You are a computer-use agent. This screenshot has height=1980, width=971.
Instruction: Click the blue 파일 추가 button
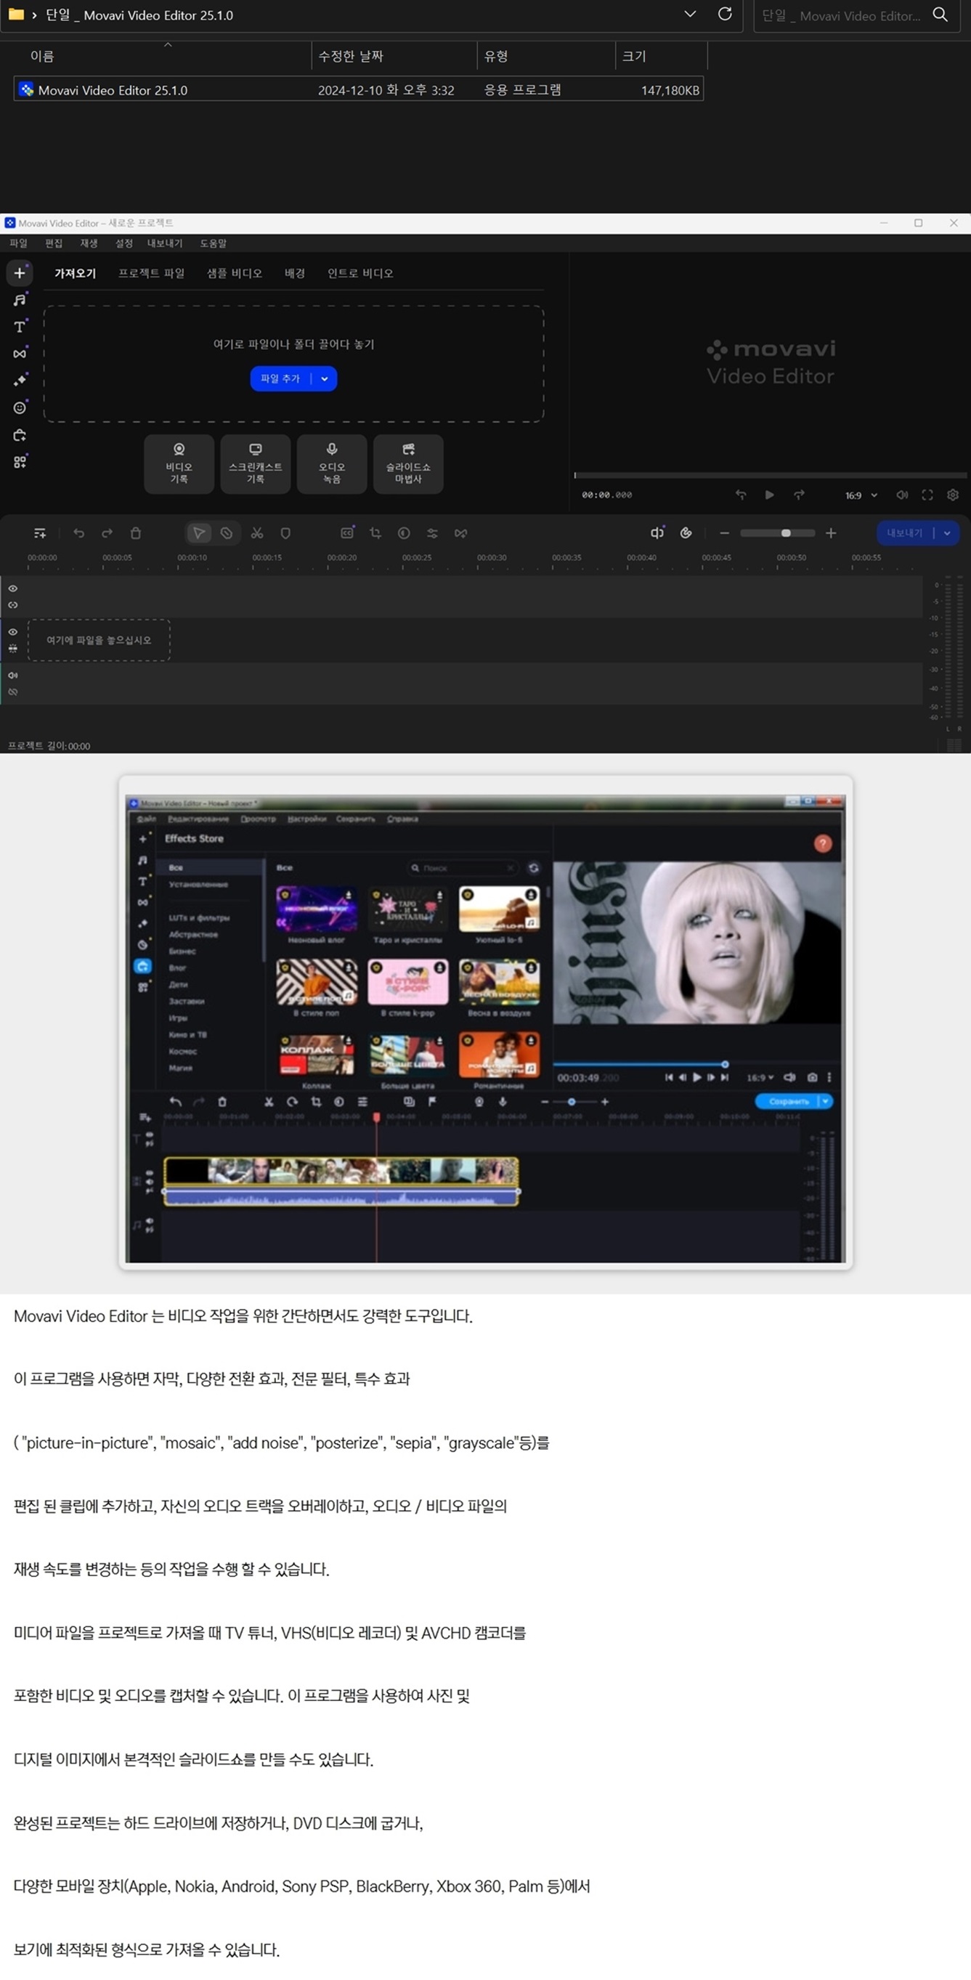click(x=280, y=378)
